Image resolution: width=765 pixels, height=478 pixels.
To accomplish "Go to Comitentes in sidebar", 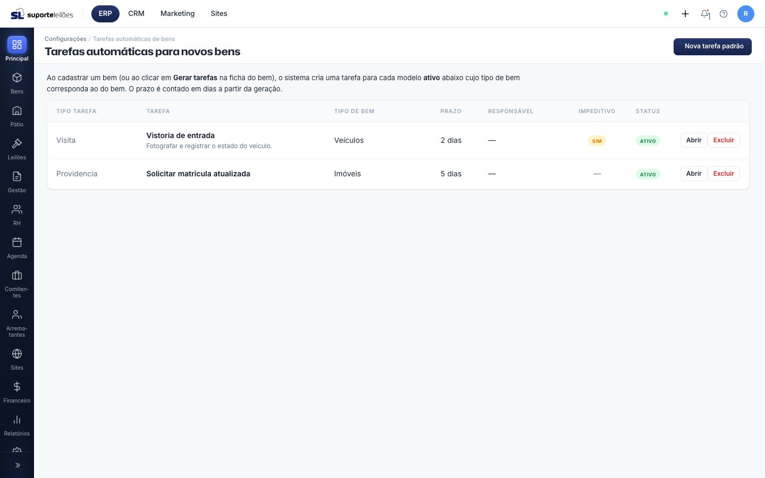I will coord(17,284).
